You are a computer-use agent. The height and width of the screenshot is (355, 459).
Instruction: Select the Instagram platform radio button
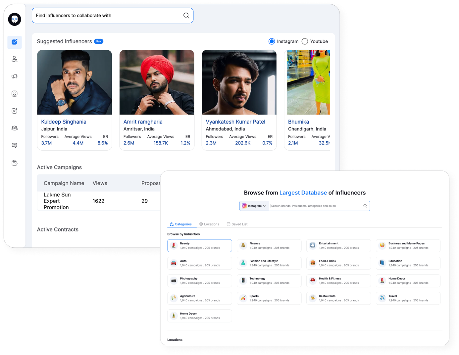point(272,41)
